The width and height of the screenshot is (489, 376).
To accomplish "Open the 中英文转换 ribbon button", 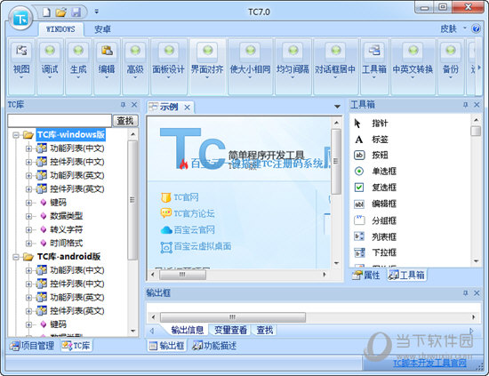I will (413, 67).
